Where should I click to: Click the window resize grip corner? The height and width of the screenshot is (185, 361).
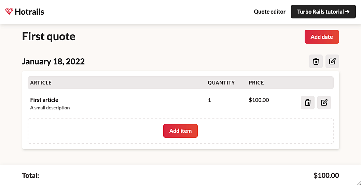pyautogui.click(x=358, y=182)
